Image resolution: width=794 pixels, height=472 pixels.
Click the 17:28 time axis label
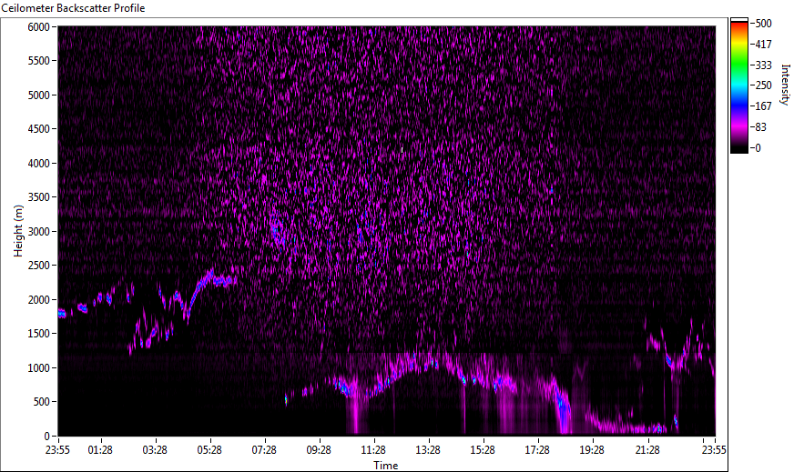[538, 450]
